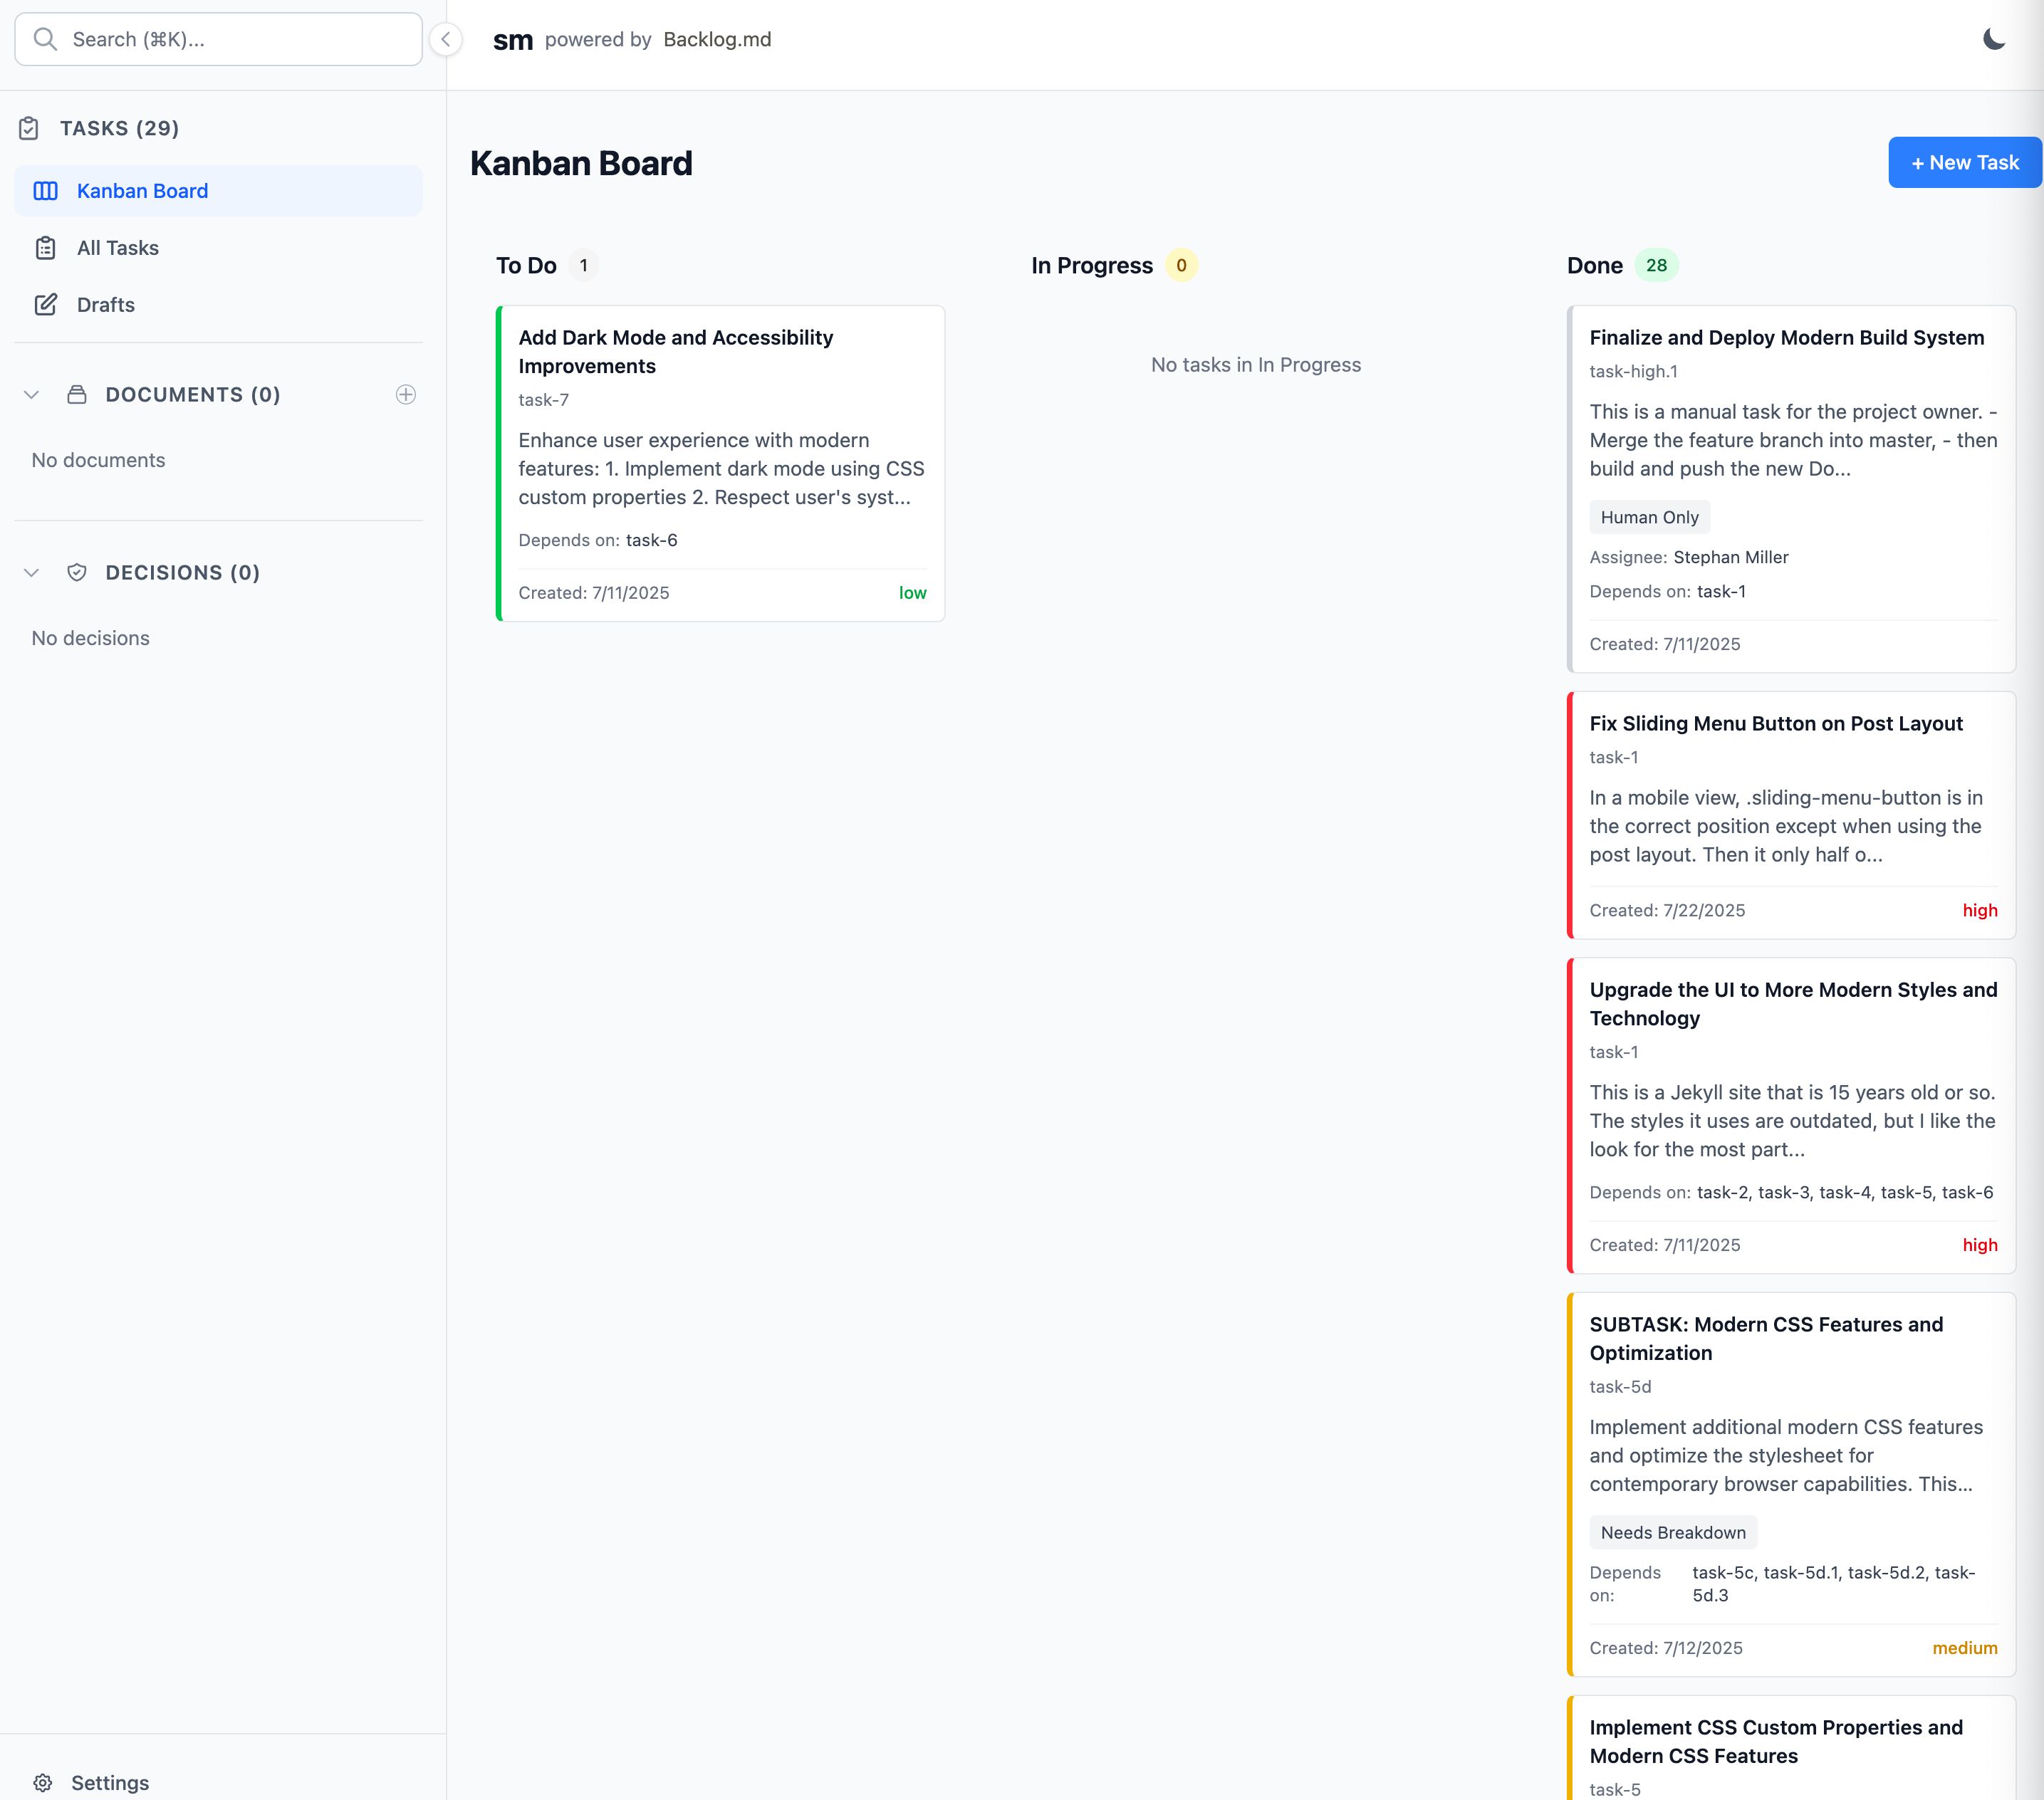2044x1800 pixels.
Task: Click the All Tasks clipboard icon
Action: (46, 247)
